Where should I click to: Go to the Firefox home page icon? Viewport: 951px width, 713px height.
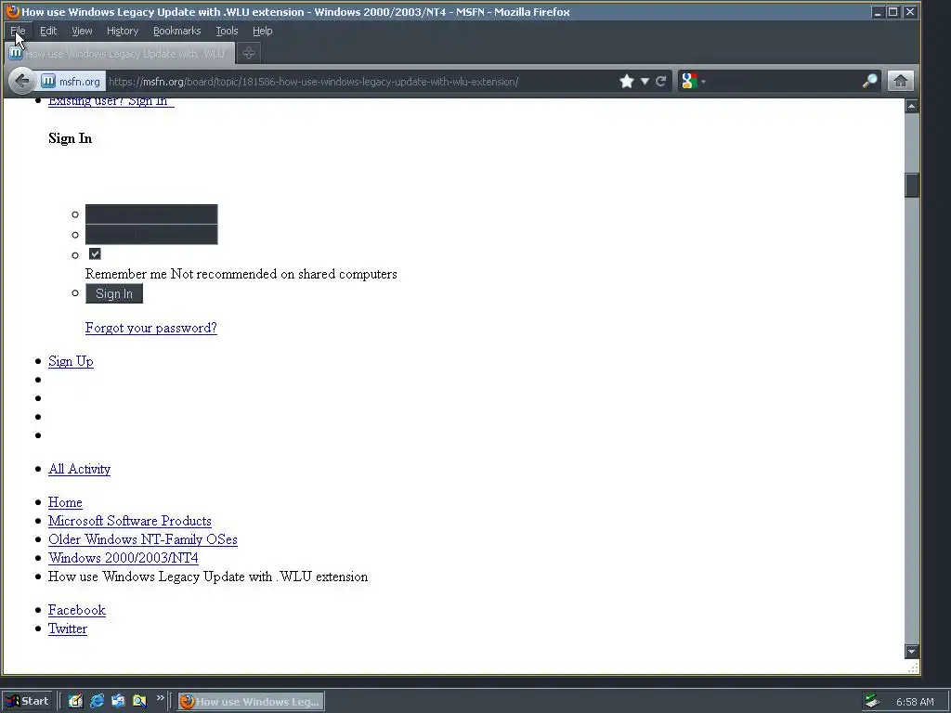[900, 82]
